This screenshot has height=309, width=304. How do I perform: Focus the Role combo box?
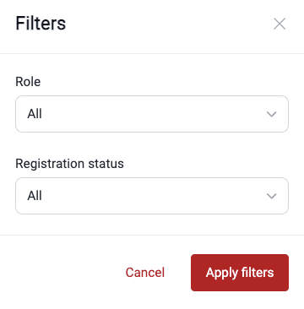(152, 114)
